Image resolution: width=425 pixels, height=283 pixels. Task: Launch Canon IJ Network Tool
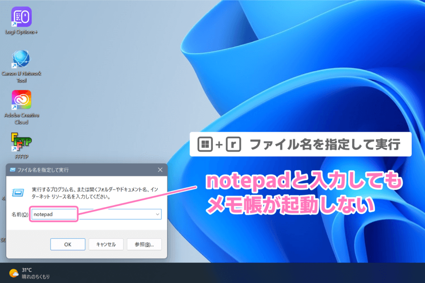click(x=20, y=59)
